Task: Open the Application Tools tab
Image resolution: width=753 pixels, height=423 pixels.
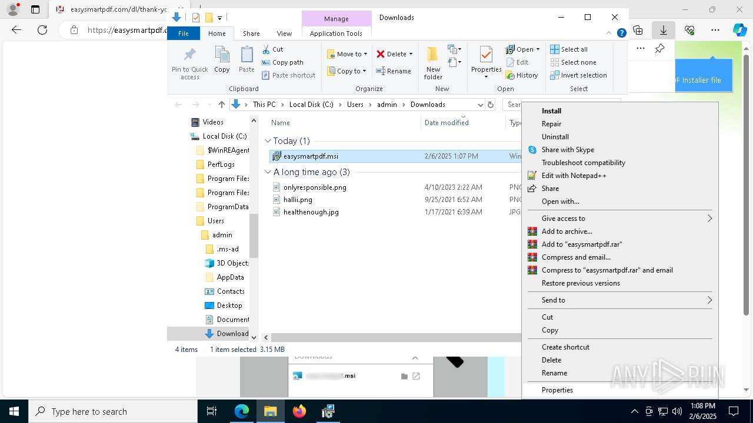Action: [x=336, y=33]
